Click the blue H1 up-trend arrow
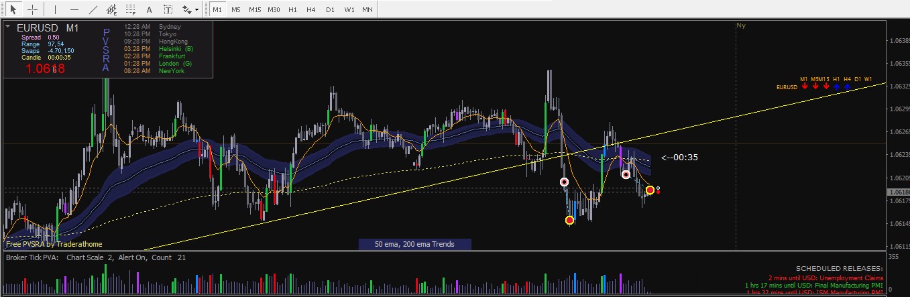 [x=837, y=86]
